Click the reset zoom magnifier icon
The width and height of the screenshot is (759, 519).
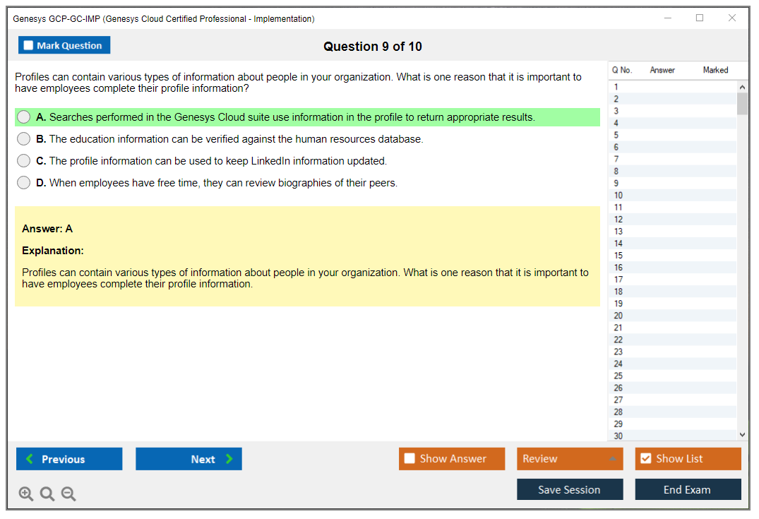[47, 494]
